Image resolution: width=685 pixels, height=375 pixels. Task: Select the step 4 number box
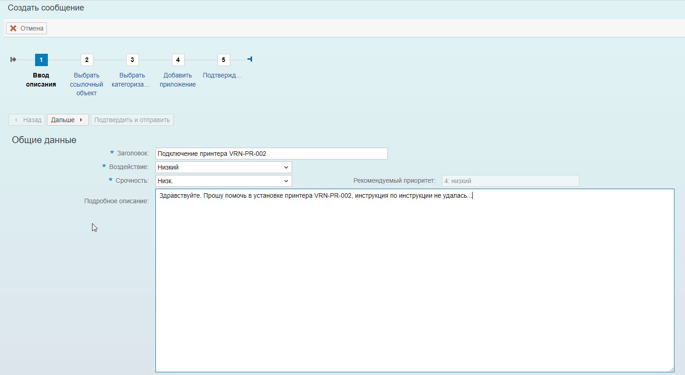point(178,60)
